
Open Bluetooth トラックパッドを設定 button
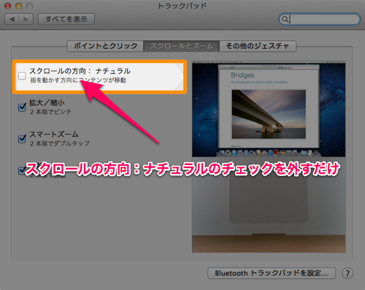[272, 273]
